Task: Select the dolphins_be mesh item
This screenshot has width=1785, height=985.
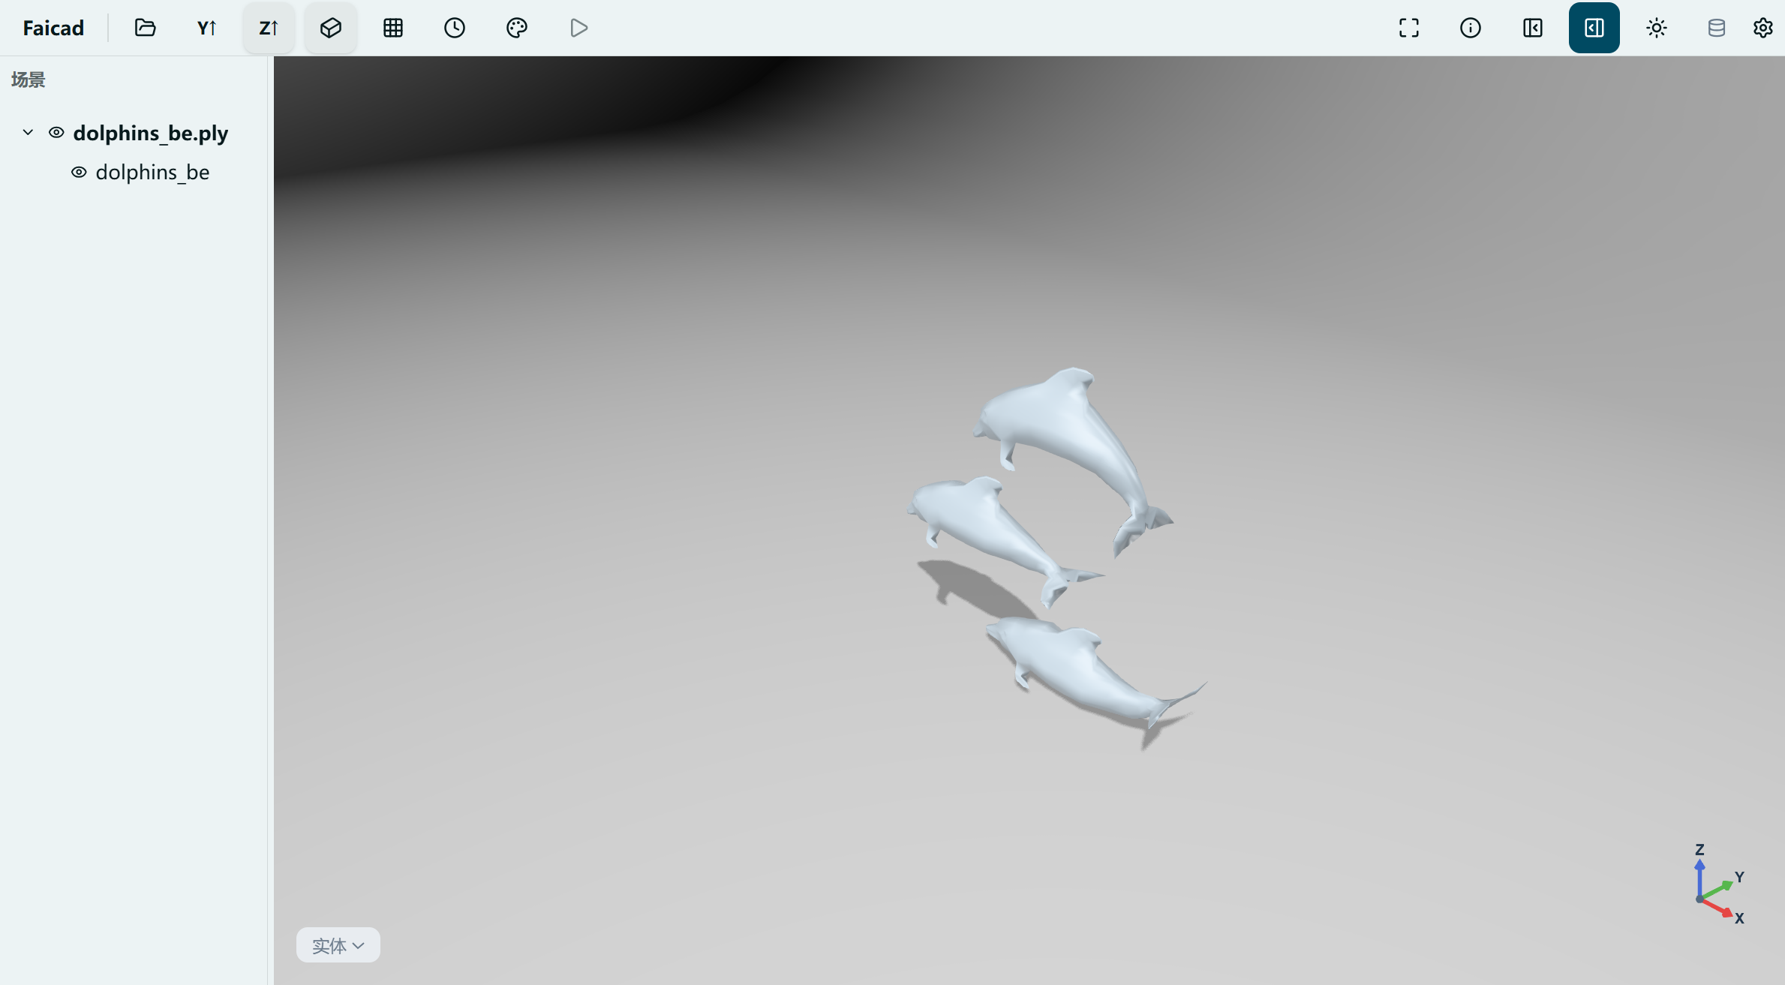Action: 152,172
